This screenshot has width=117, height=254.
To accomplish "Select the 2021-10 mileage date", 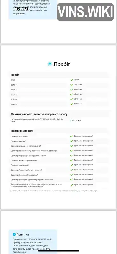I will tap(14, 99).
